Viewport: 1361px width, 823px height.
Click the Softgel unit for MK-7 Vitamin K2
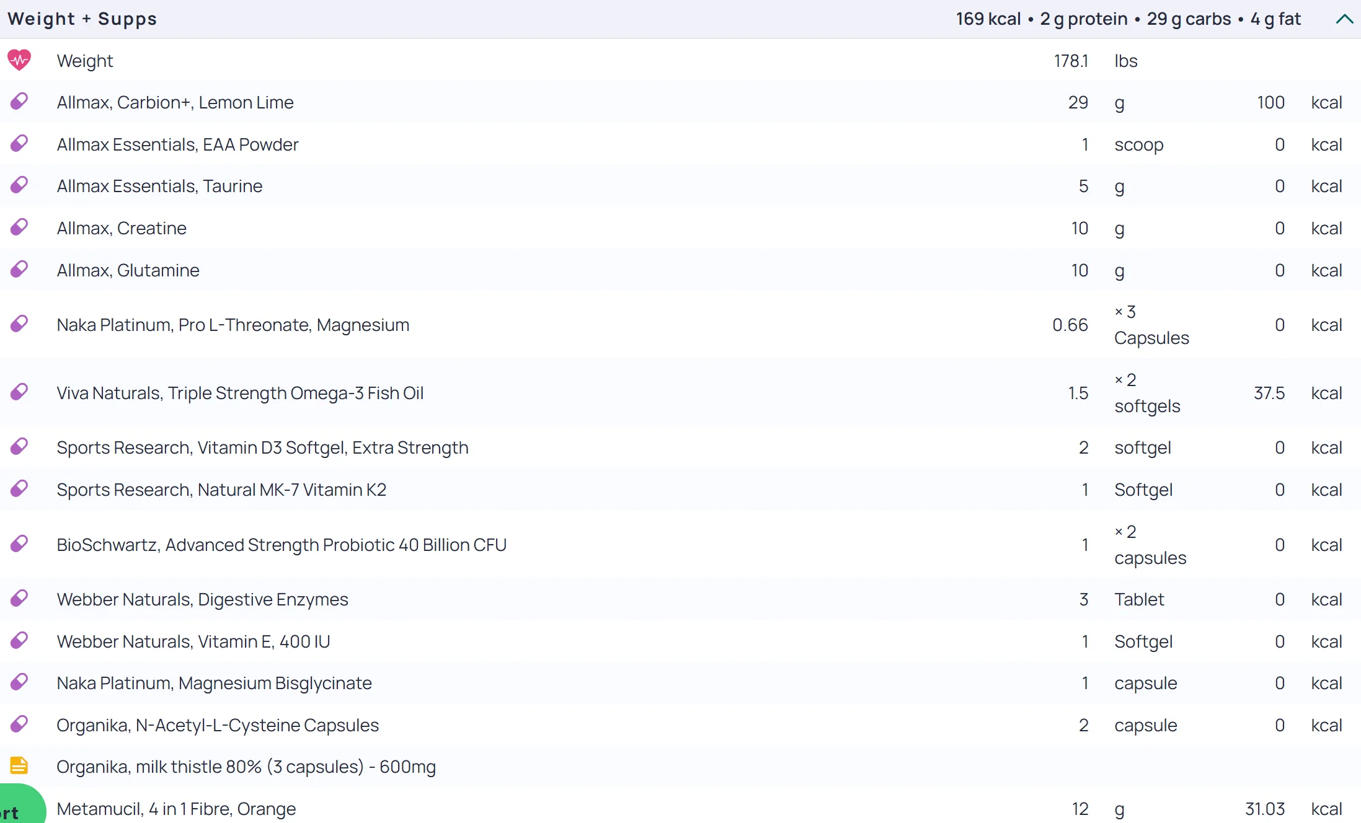(x=1143, y=490)
